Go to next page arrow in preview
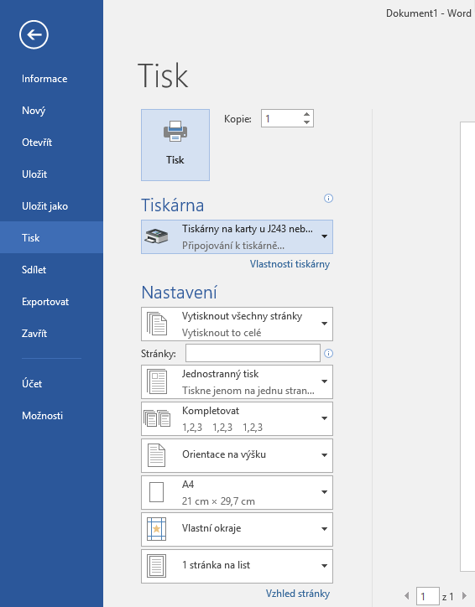 (x=465, y=596)
